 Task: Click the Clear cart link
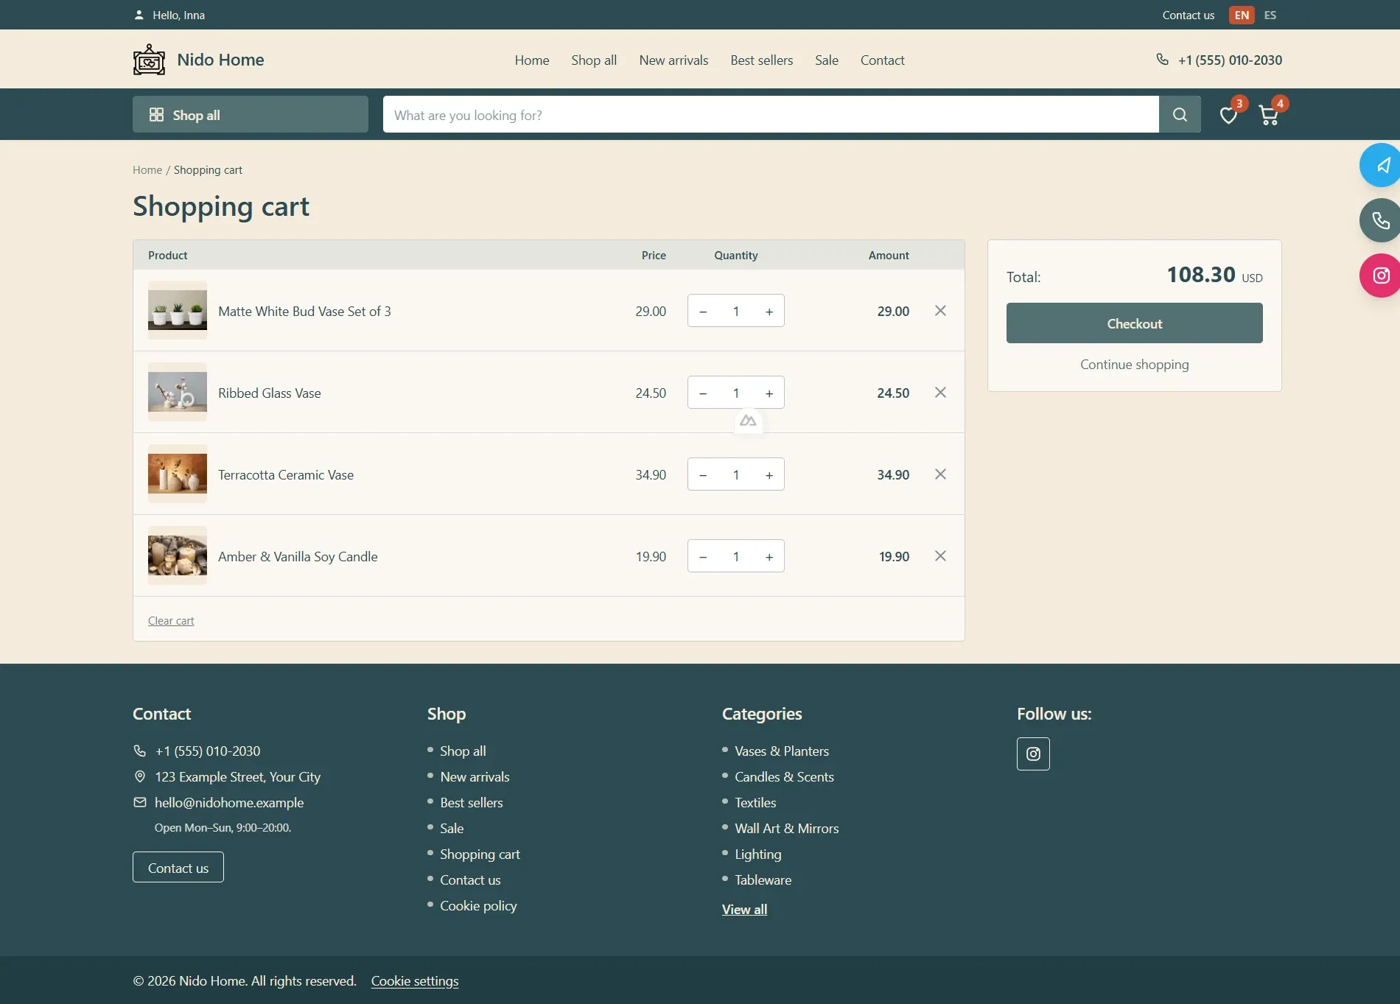(x=171, y=620)
